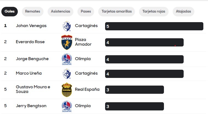Click Everardo Rose player name
This screenshot has height=114, width=208.
(x=30, y=42)
